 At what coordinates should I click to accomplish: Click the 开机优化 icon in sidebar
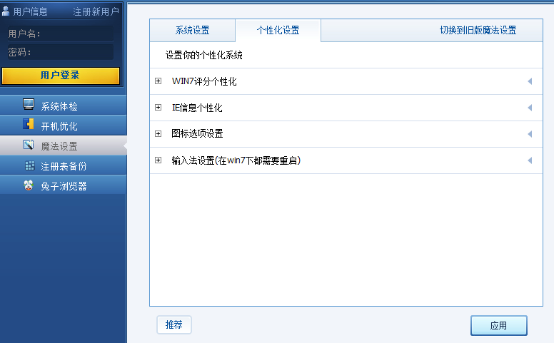29,126
